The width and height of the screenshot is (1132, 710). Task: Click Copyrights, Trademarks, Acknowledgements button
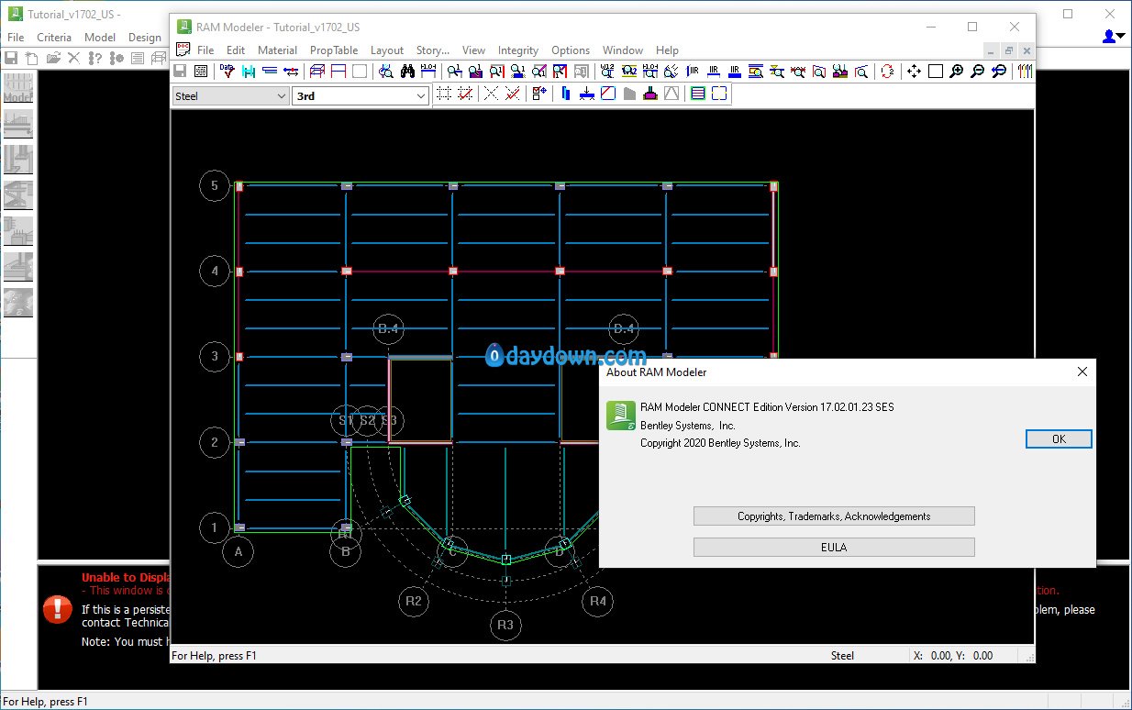tap(834, 516)
